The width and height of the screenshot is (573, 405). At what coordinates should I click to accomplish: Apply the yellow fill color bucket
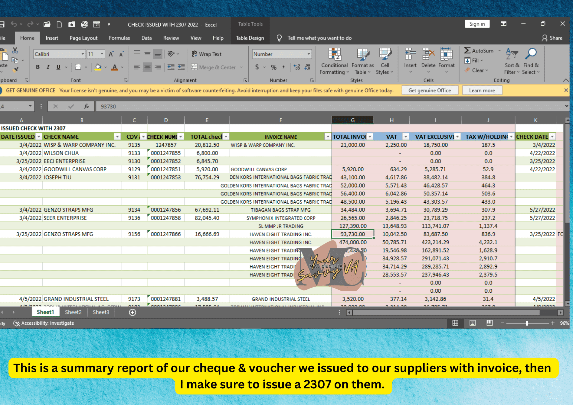[x=98, y=67]
